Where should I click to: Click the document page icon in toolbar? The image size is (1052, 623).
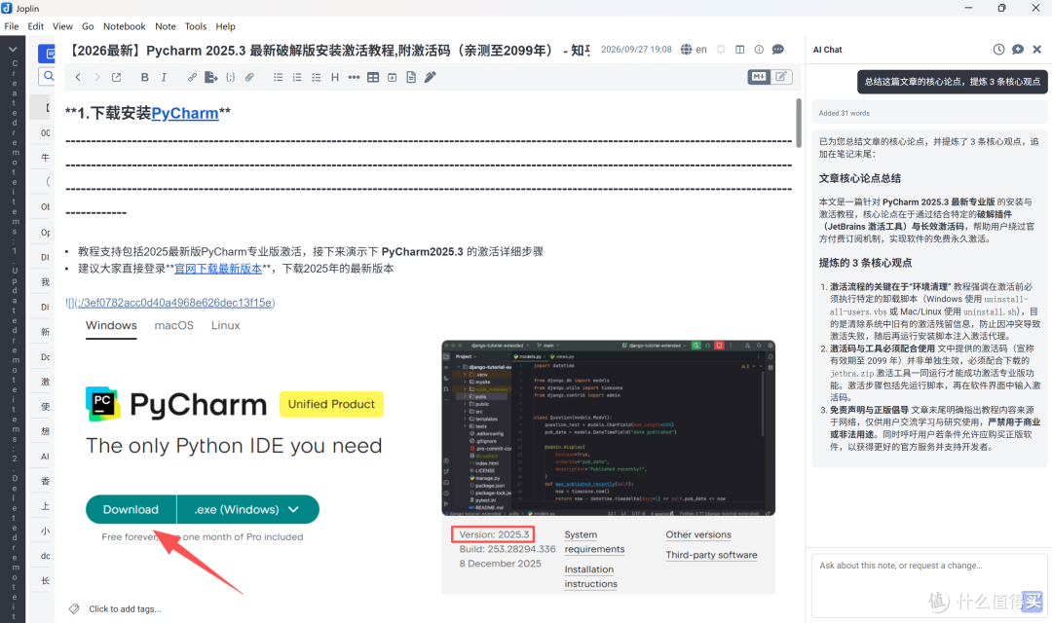point(411,77)
